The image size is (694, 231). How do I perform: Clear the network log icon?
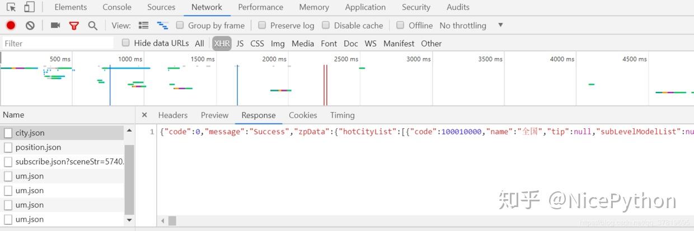[30, 25]
